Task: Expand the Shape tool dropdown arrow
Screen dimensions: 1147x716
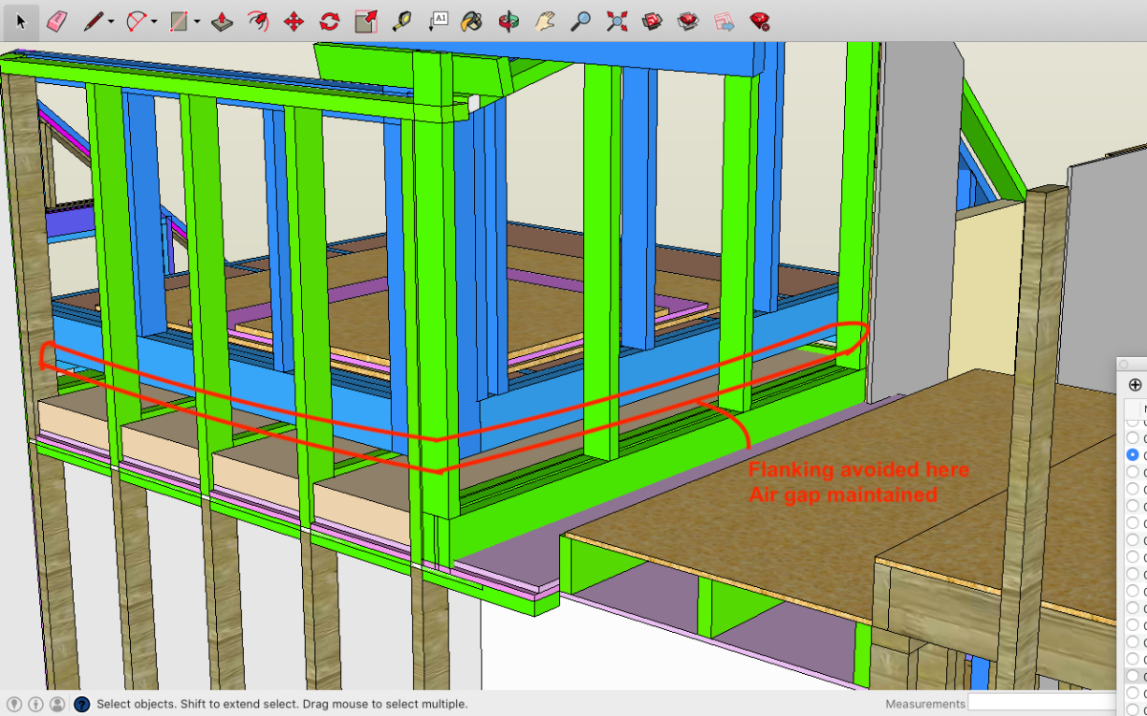Action: (x=197, y=22)
